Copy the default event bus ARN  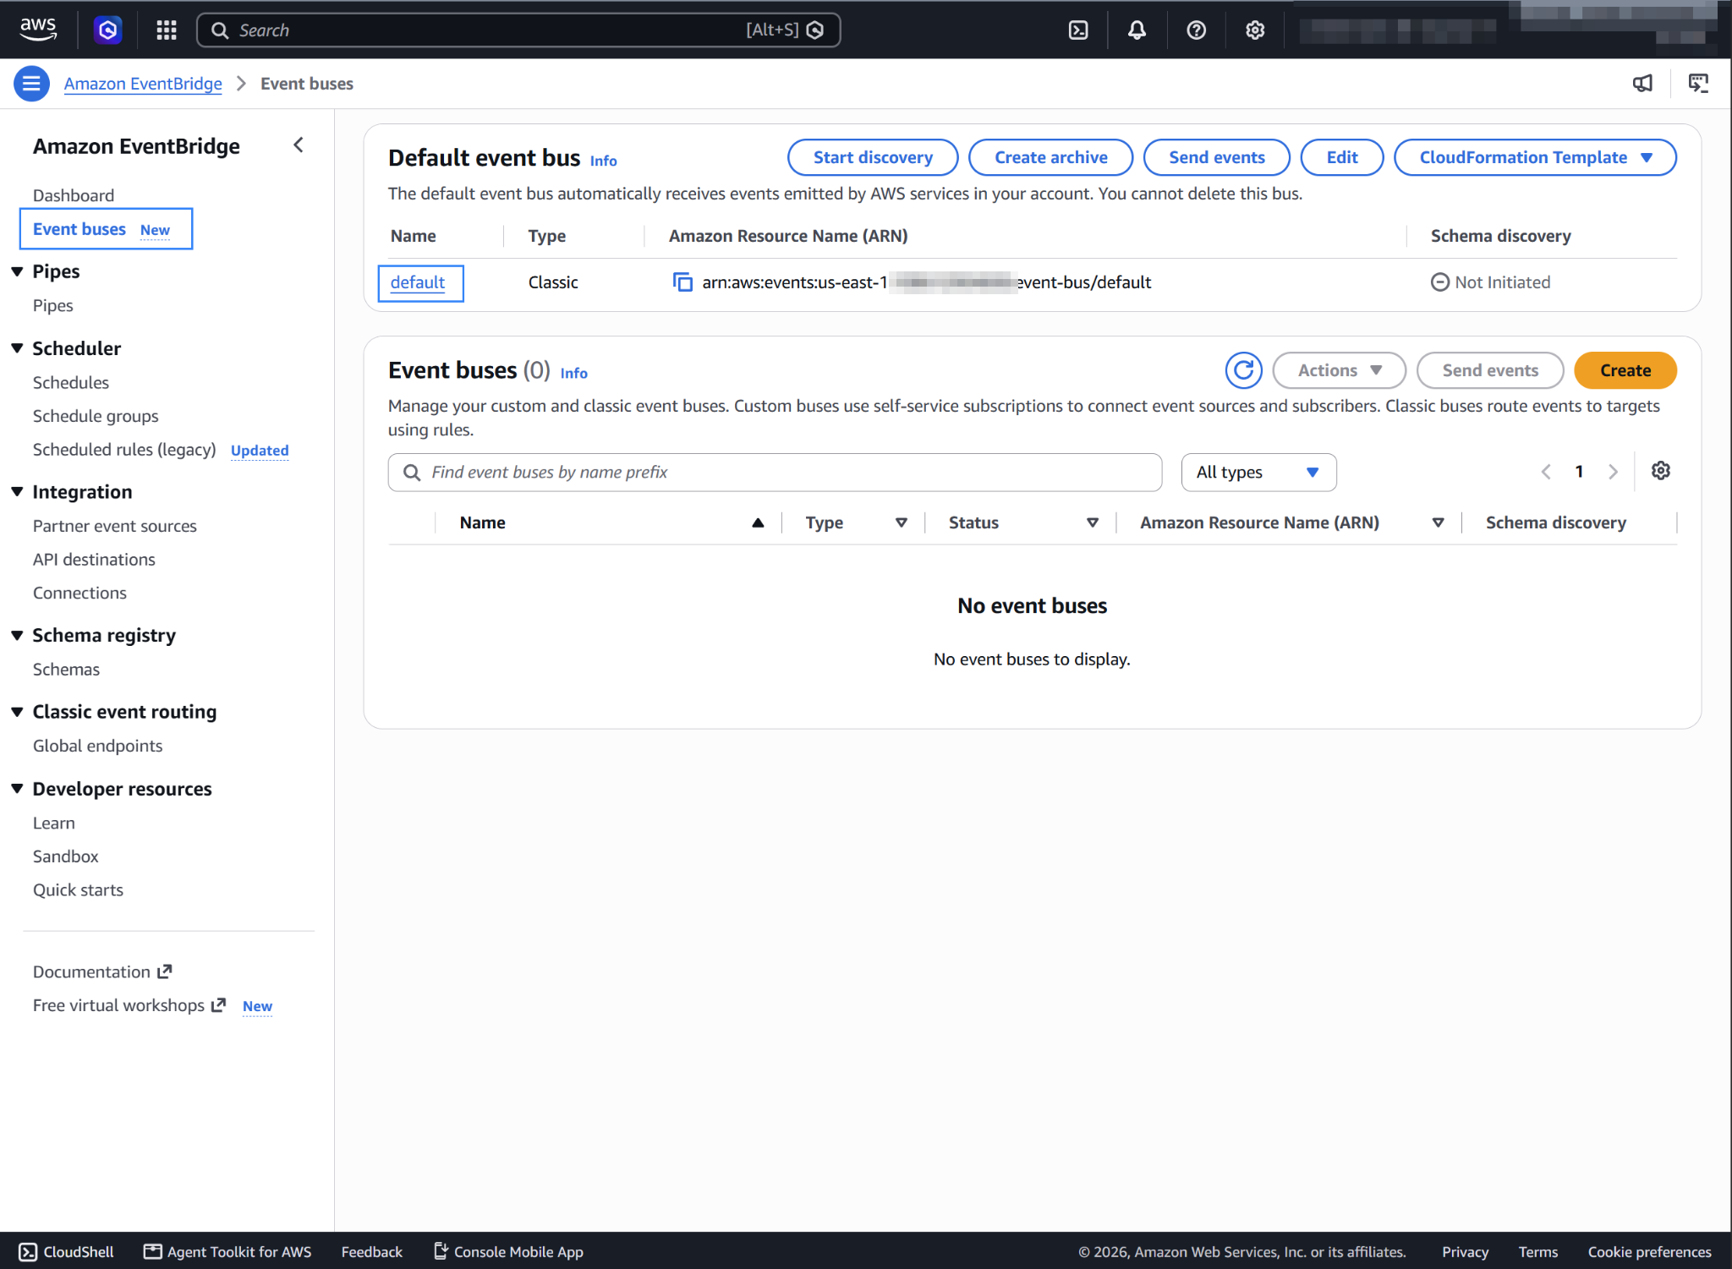(682, 282)
